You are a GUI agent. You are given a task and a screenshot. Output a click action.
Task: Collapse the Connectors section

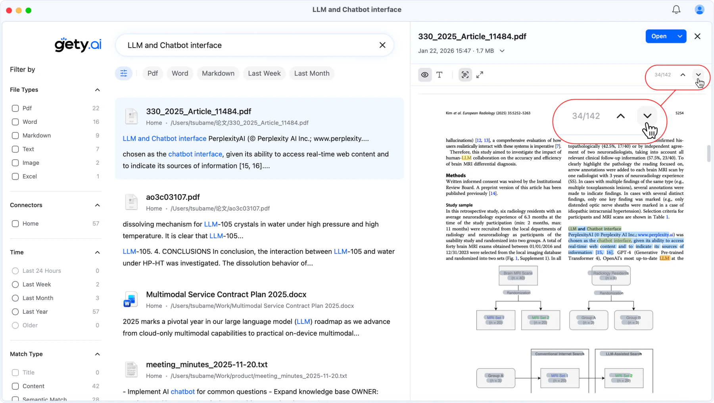click(97, 205)
